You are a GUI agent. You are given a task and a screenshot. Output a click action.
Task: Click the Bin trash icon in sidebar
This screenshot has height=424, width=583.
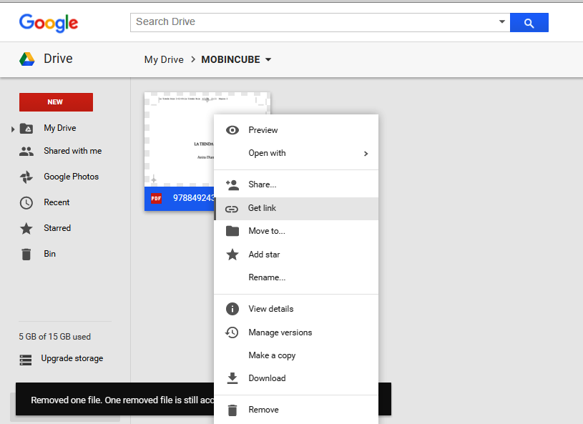[26, 254]
